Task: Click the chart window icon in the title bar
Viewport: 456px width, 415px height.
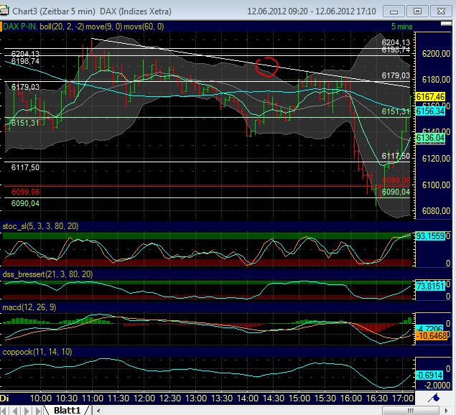Action: pyautogui.click(x=4, y=11)
